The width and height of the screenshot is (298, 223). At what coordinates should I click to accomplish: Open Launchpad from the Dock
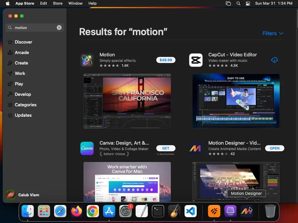(44, 211)
